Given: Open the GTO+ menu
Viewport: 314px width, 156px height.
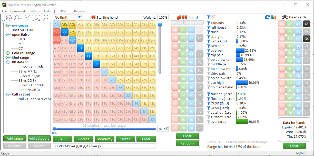Looking at the screenshot, I should click(x=62, y=11).
